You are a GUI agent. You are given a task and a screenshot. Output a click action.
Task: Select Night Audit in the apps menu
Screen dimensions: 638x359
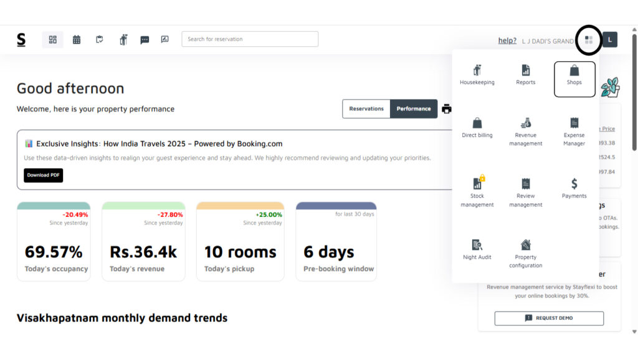477,249
